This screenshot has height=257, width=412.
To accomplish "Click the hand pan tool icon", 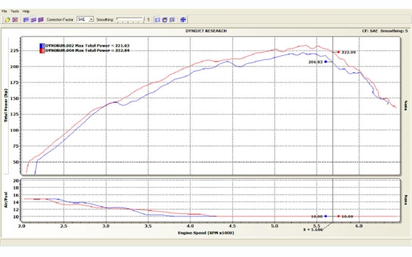I will (165, 20).
